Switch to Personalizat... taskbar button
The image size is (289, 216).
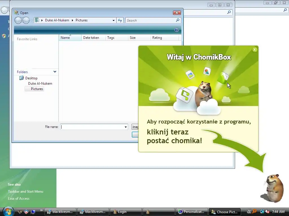pos(192,212)
